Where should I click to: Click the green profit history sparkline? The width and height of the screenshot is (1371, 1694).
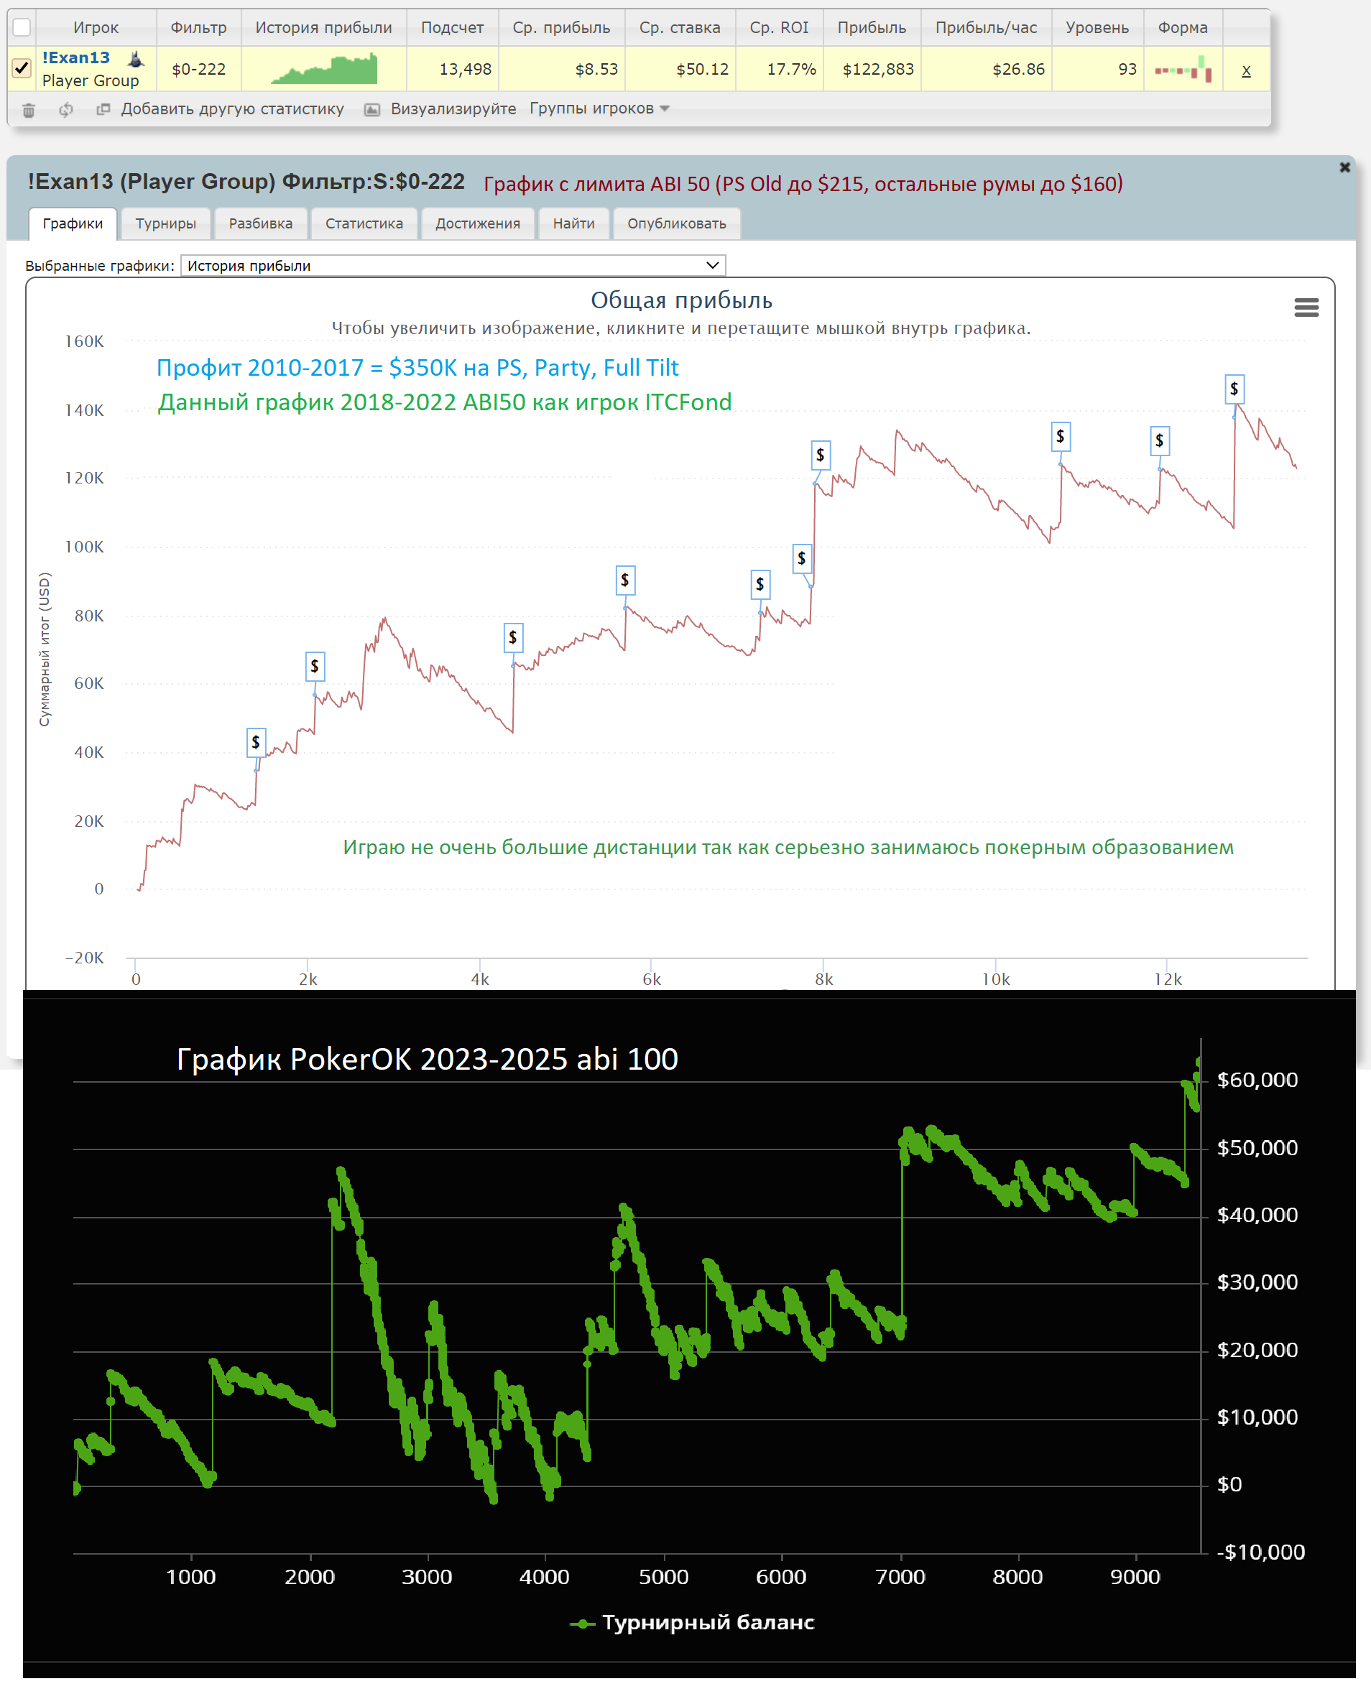[324, 70]
